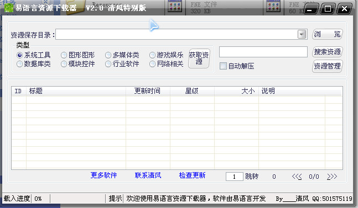Close the downloader window
The image size is (358, 208).
click(x=344, y=9)
